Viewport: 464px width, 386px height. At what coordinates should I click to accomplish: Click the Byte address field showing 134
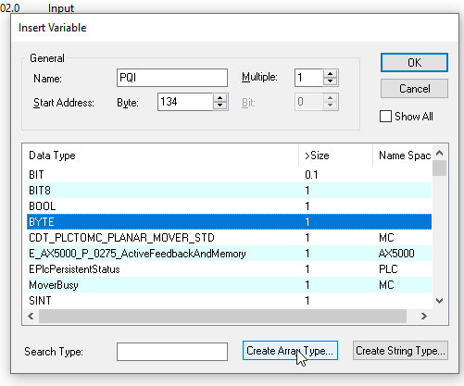[x=185, y=102]
